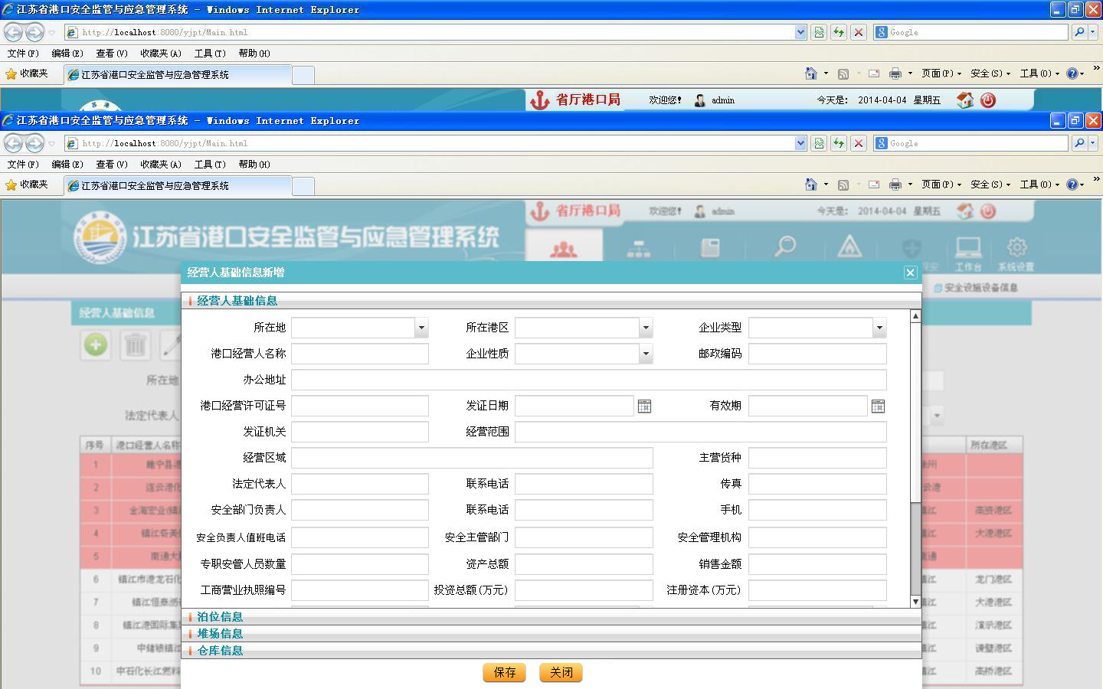The image size is (1103, 689).
Task: Click the Google search magnifier icon
Action: click(1079, 143)
